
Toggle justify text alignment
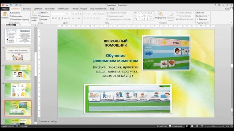tap(94, 19)
